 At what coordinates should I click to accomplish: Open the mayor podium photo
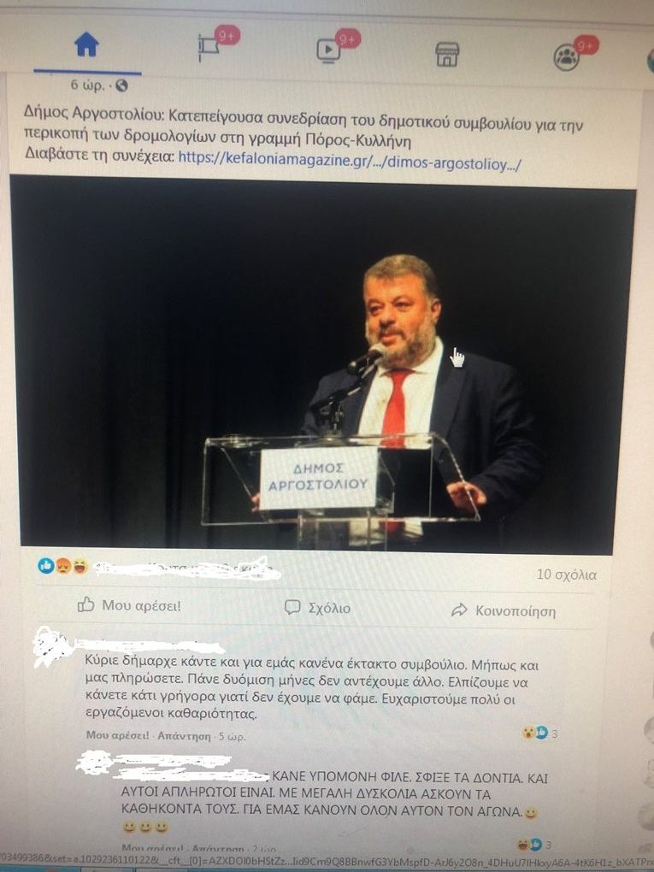pyautogui.click(x=322, y=365)
